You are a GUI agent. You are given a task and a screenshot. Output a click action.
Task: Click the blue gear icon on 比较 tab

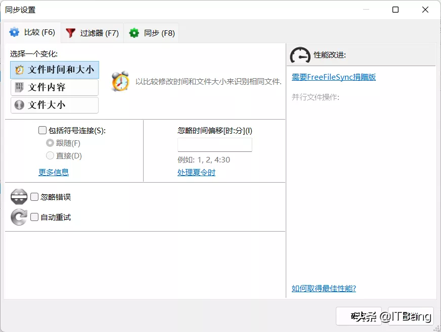coord(14,33)
